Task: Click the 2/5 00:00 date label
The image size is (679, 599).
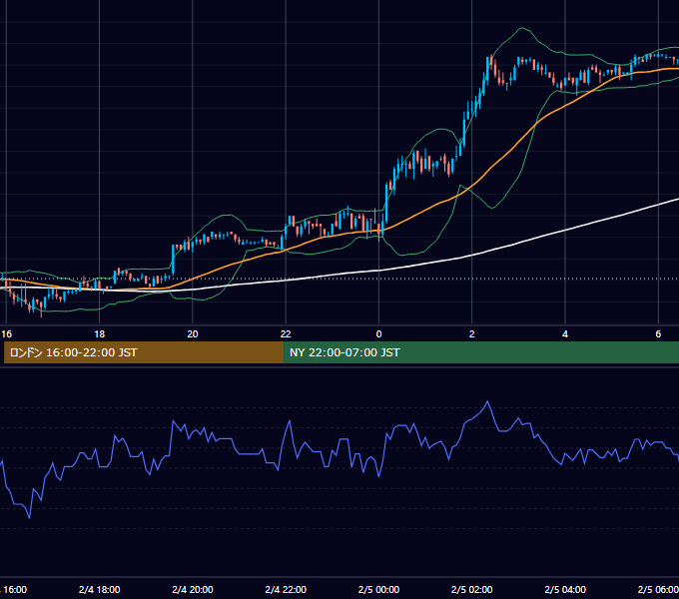Action: click(378, 589)
